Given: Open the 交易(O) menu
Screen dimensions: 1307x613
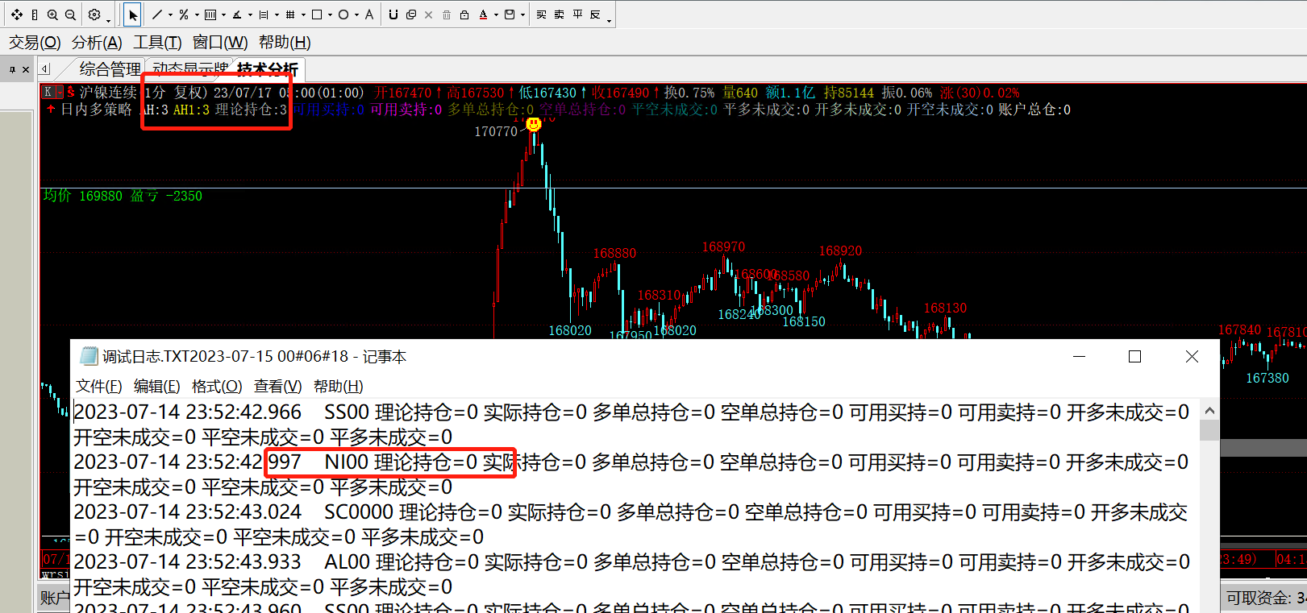Looking at the screenshot, I should 35,42.
